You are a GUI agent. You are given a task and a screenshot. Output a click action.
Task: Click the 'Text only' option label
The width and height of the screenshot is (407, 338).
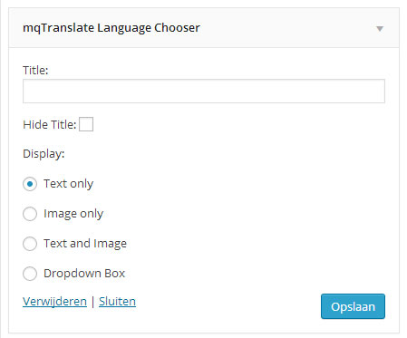(69, 184)
